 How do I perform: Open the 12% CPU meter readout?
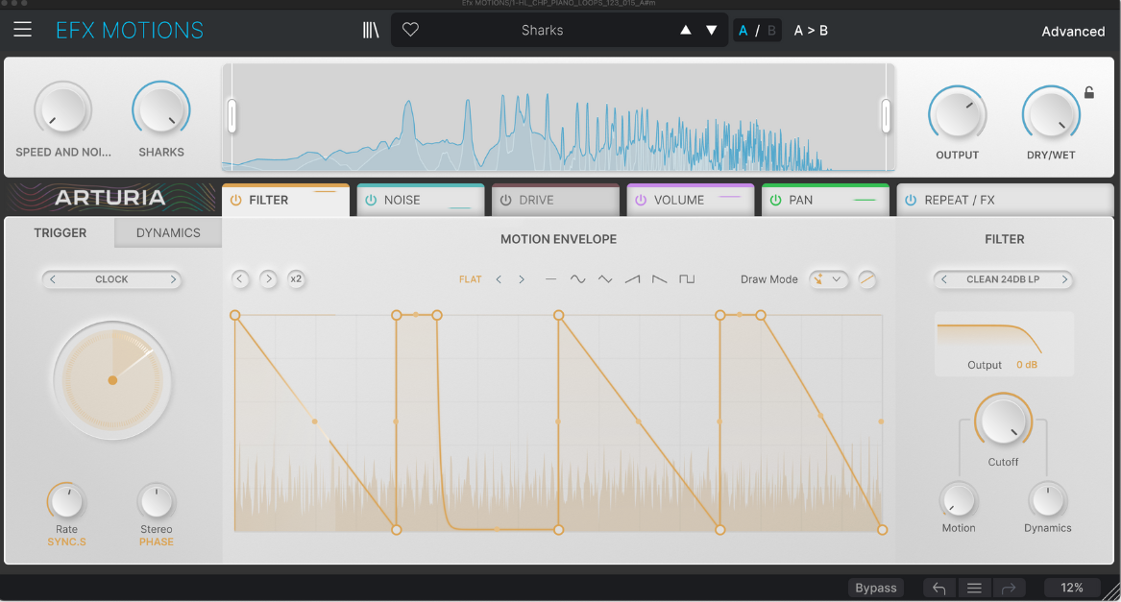[1072, 588]
